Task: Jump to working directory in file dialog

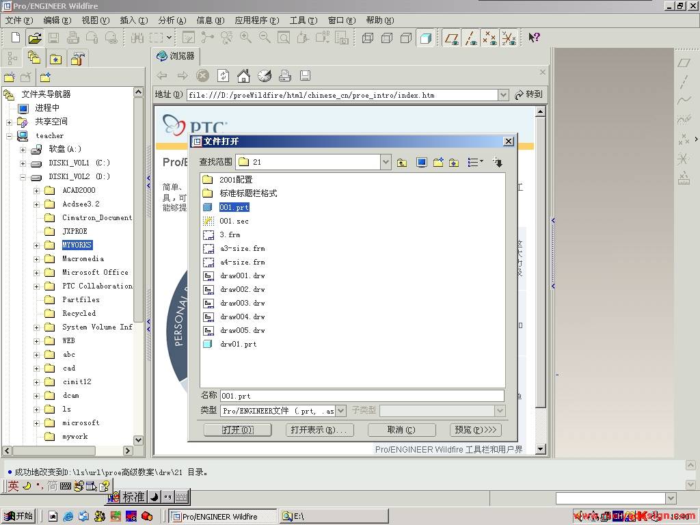Action: (x=421, y=163)
